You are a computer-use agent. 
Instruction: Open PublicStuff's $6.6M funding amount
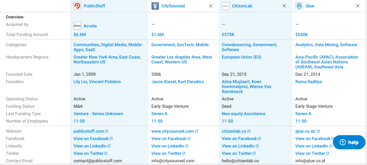click(x=80, y=35)
